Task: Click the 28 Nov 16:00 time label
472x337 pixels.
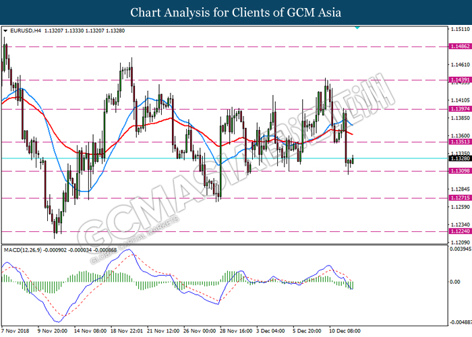Action: (x=236, y=331)
